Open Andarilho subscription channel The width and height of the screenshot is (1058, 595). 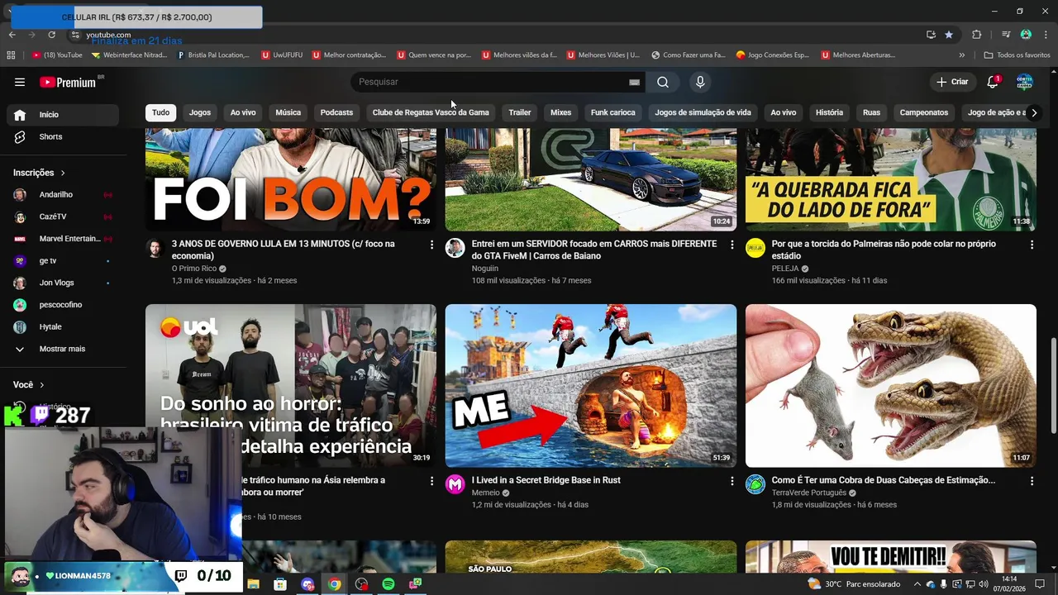point(62,194)
